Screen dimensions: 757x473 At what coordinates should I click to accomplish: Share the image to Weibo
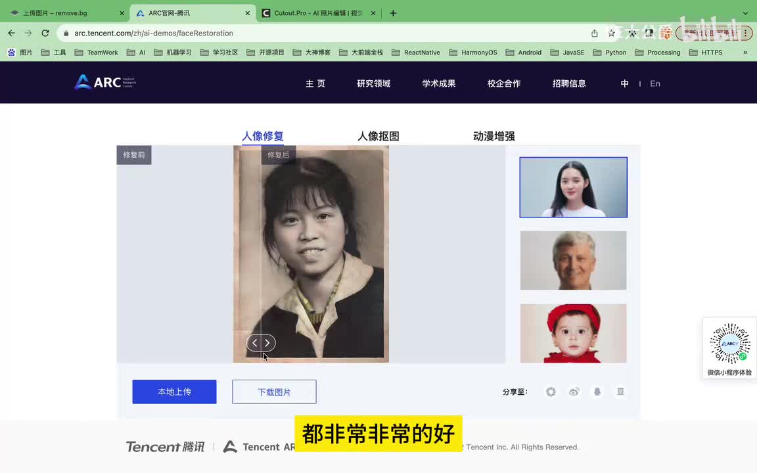click(x=574, y=392)
